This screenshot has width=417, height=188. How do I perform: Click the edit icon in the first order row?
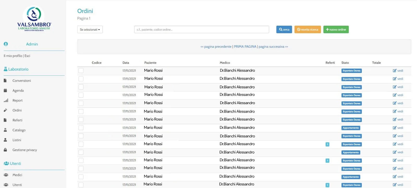click(395, 71)
